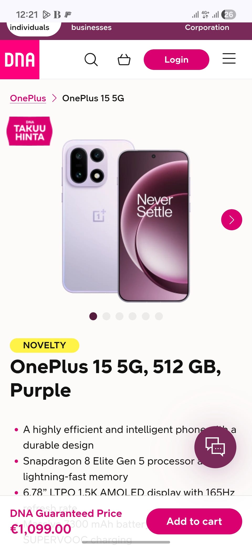
Task: Switch to the businesses tab
Action: point(91,27)
